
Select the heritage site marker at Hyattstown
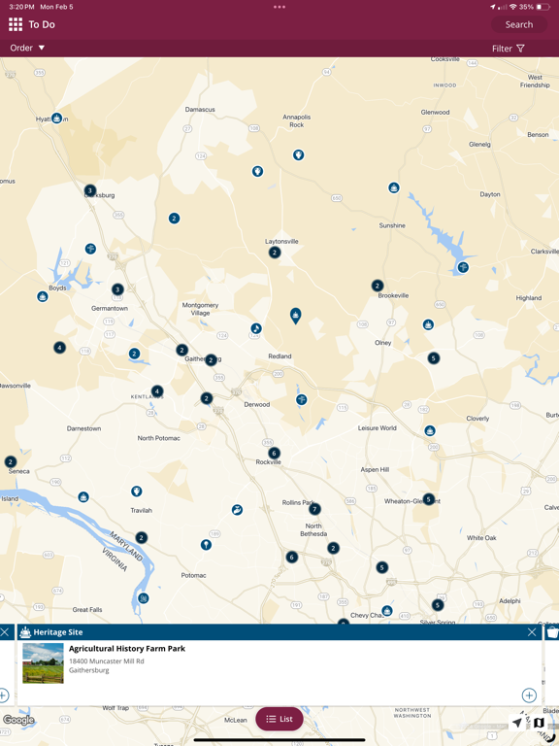57,118
